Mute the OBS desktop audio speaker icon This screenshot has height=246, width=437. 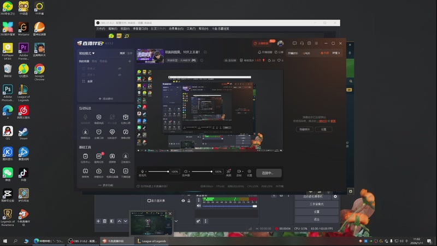[x=199, y=206]
